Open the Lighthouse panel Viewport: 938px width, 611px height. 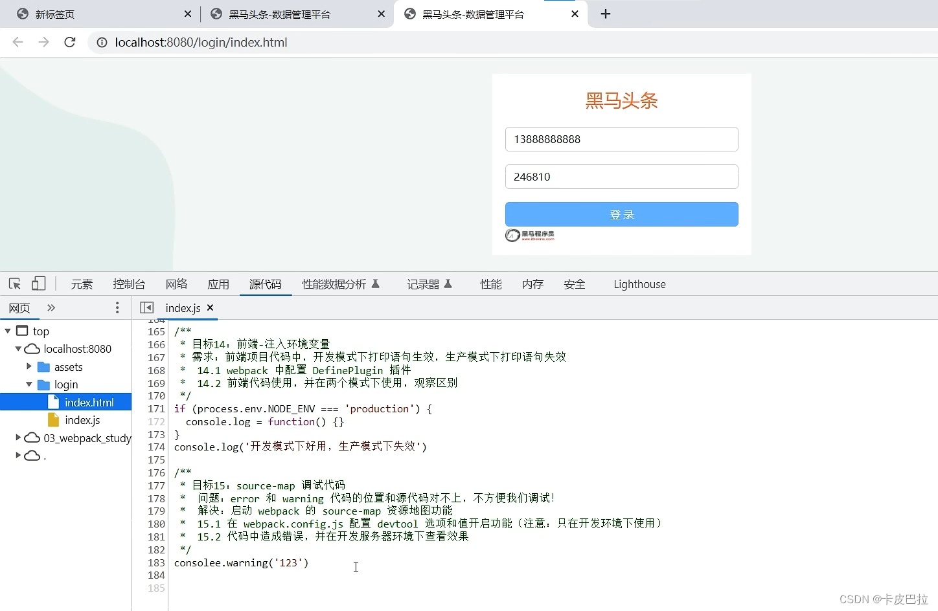coord(640,283)
